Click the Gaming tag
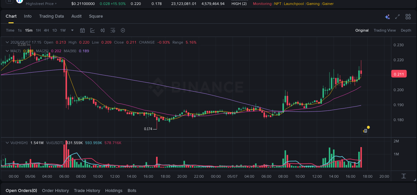Image resolution: width=417 pixels, height=195 pixels. pos(313,4)
